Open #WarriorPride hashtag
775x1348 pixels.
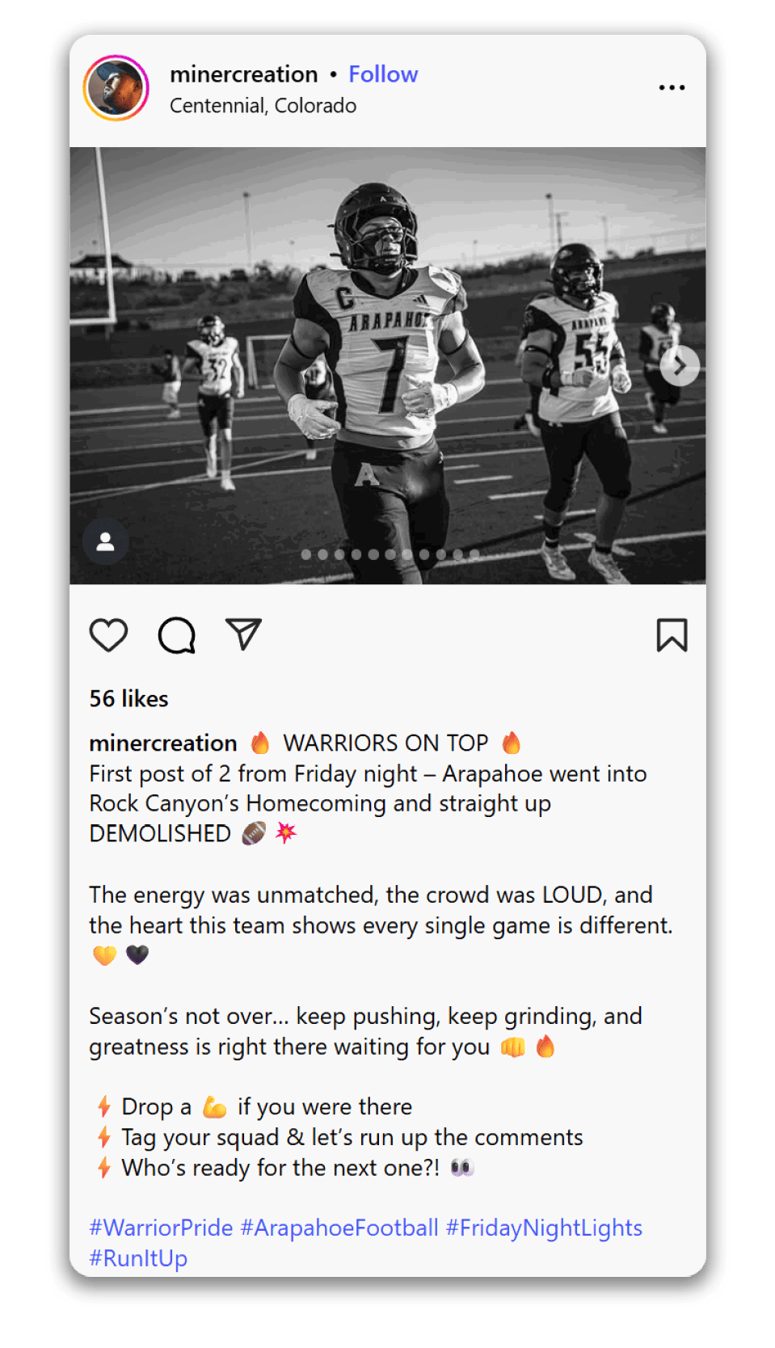click(161, 1228)
